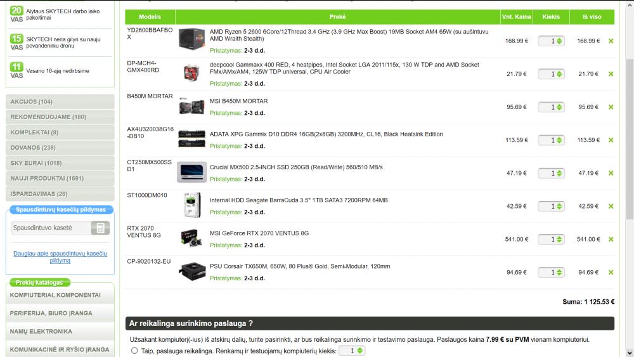Open NAUJI PRODUKTAI (1691) category
634x357 pixels.
tap(60, 178)
